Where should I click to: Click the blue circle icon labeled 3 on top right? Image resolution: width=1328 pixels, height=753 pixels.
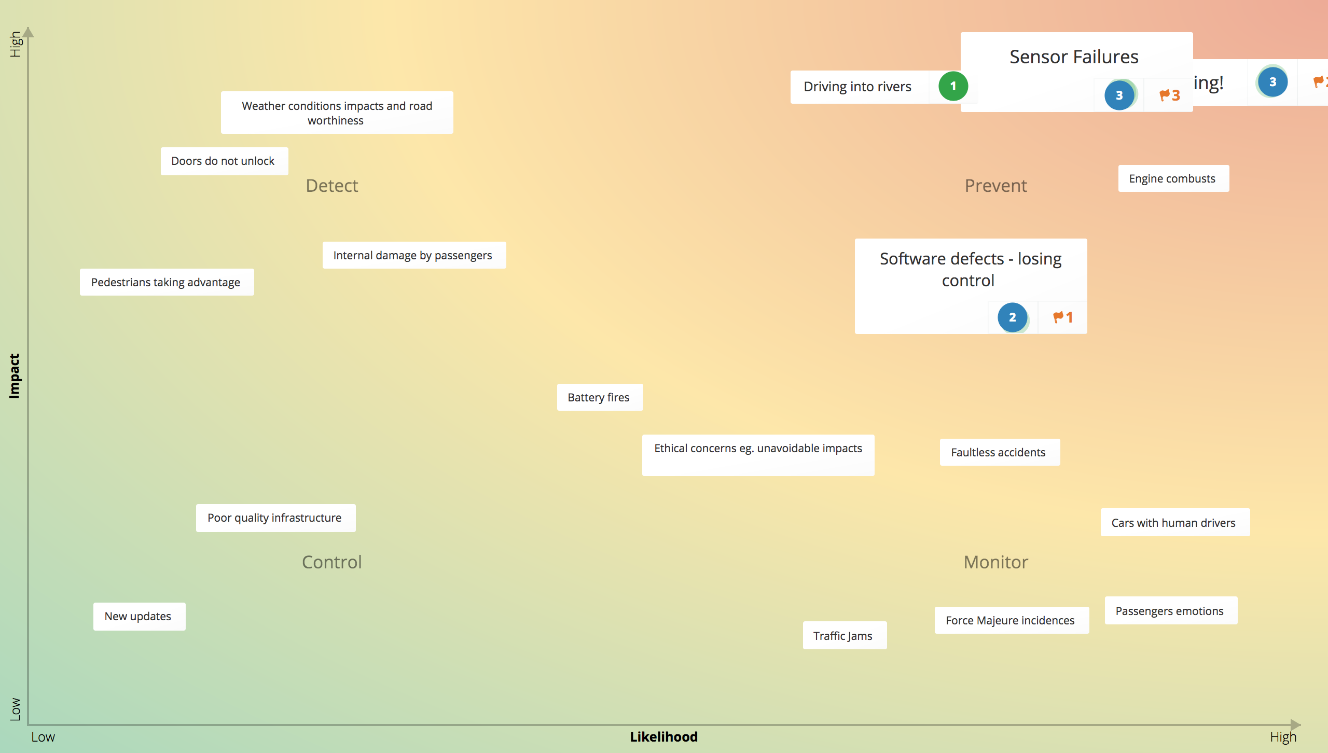(x=1270, y=82)
